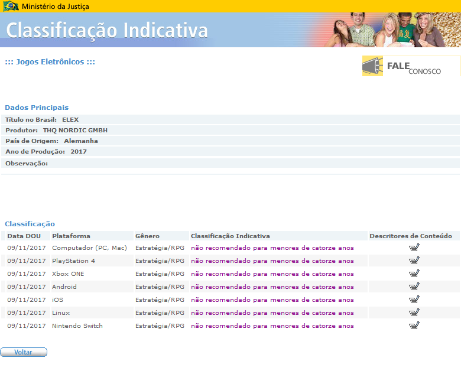The image size is (461, 384).
Task: Open content descriptors for Linux row
Action: [x=414, y=313]
